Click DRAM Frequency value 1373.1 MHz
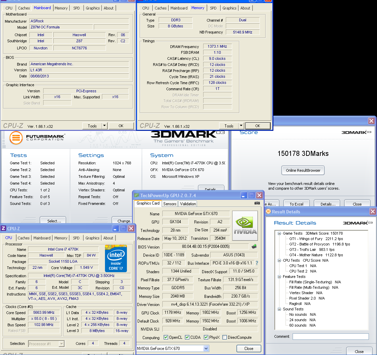Screen dimensions: 377x355 tap(217, 46)
